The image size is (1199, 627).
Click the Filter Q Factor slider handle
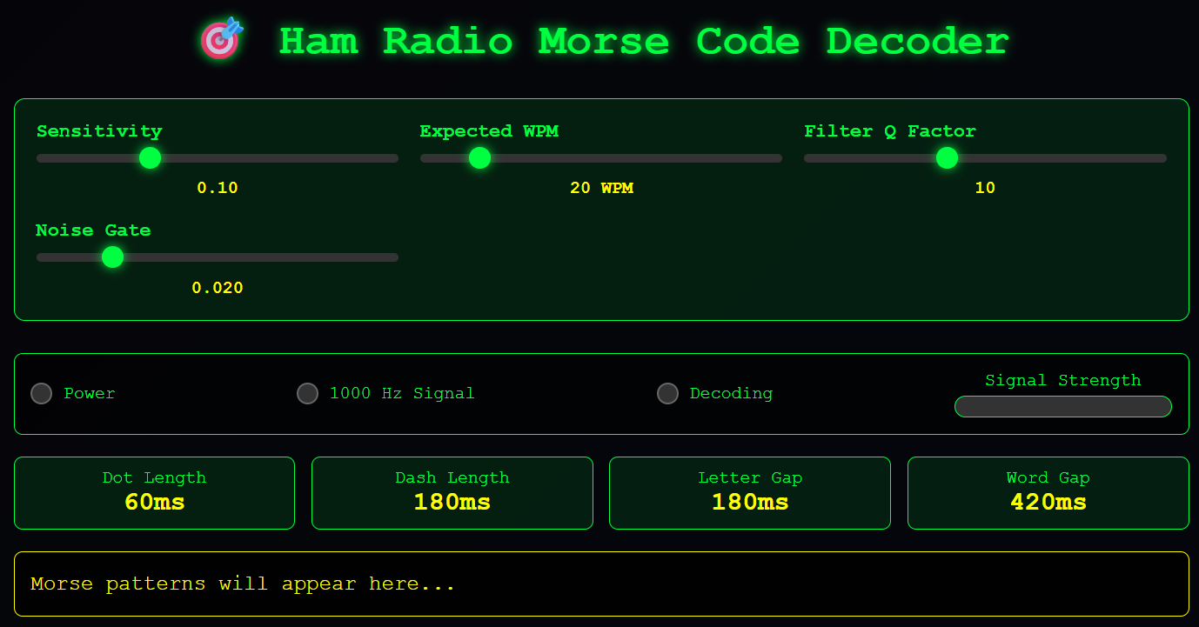click(947, 158)
